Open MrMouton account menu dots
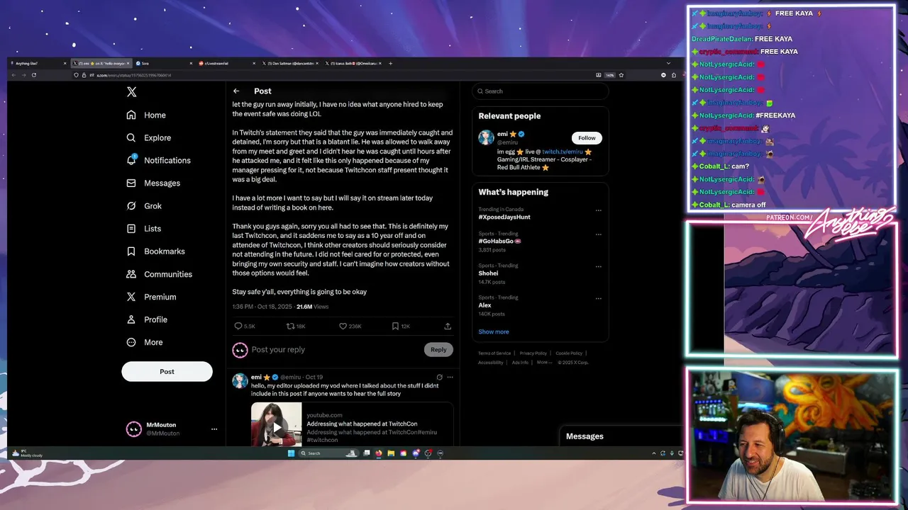The height and width of the screenshot is (510, 908). point(214,429)
